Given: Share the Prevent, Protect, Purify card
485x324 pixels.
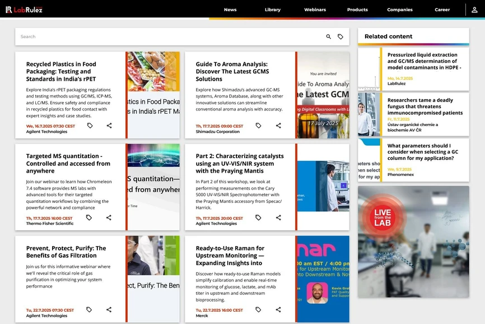Looking at the screenshot, I should tap(109, 309).
